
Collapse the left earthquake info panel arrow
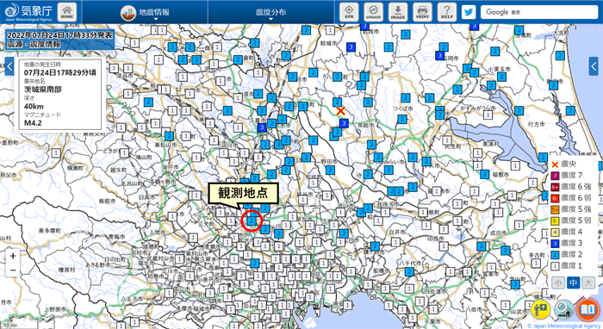pyautogui.click(x=9, y=67)
